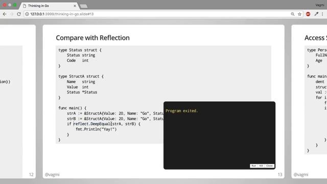This screenshot has width=327, height=184.
Task: Click the @vagmi handle on the next slide
Action: click(301, 175)
